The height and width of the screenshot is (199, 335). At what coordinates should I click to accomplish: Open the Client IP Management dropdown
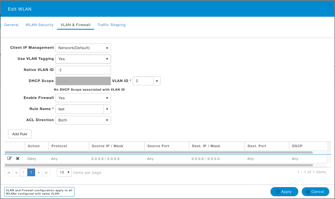107,48
